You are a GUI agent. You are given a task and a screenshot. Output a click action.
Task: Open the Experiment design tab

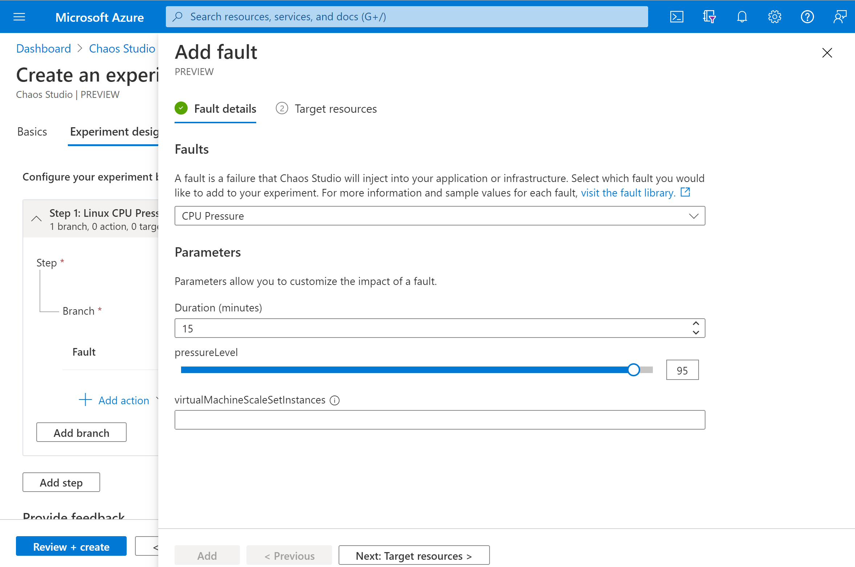[113, 132]
